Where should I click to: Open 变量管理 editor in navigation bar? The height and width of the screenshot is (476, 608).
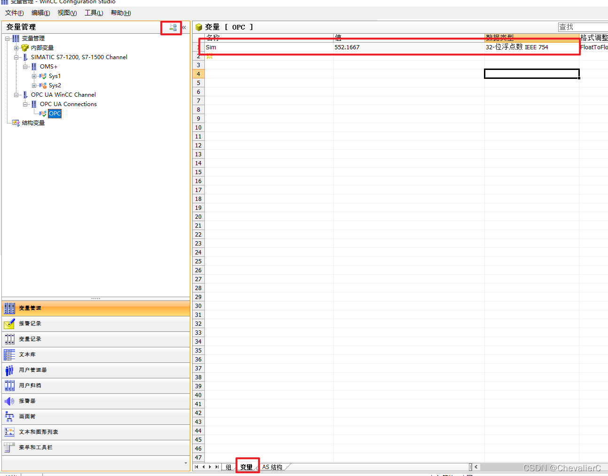pyautogui.click(x=96, y=308)
